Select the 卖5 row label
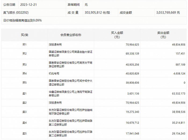 25,134
